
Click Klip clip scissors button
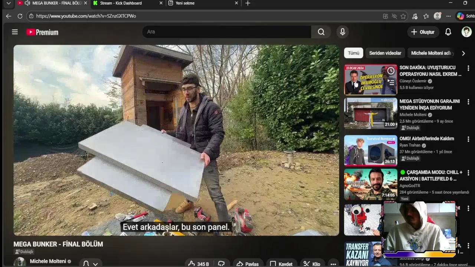312,264
